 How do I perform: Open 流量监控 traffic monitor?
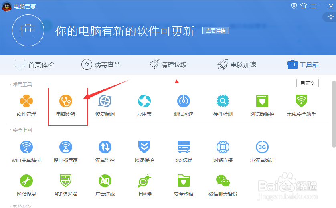pos(105,147)
